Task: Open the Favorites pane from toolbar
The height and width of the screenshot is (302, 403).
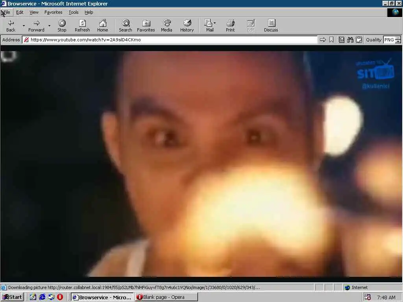Action: [x=146, y=26]
